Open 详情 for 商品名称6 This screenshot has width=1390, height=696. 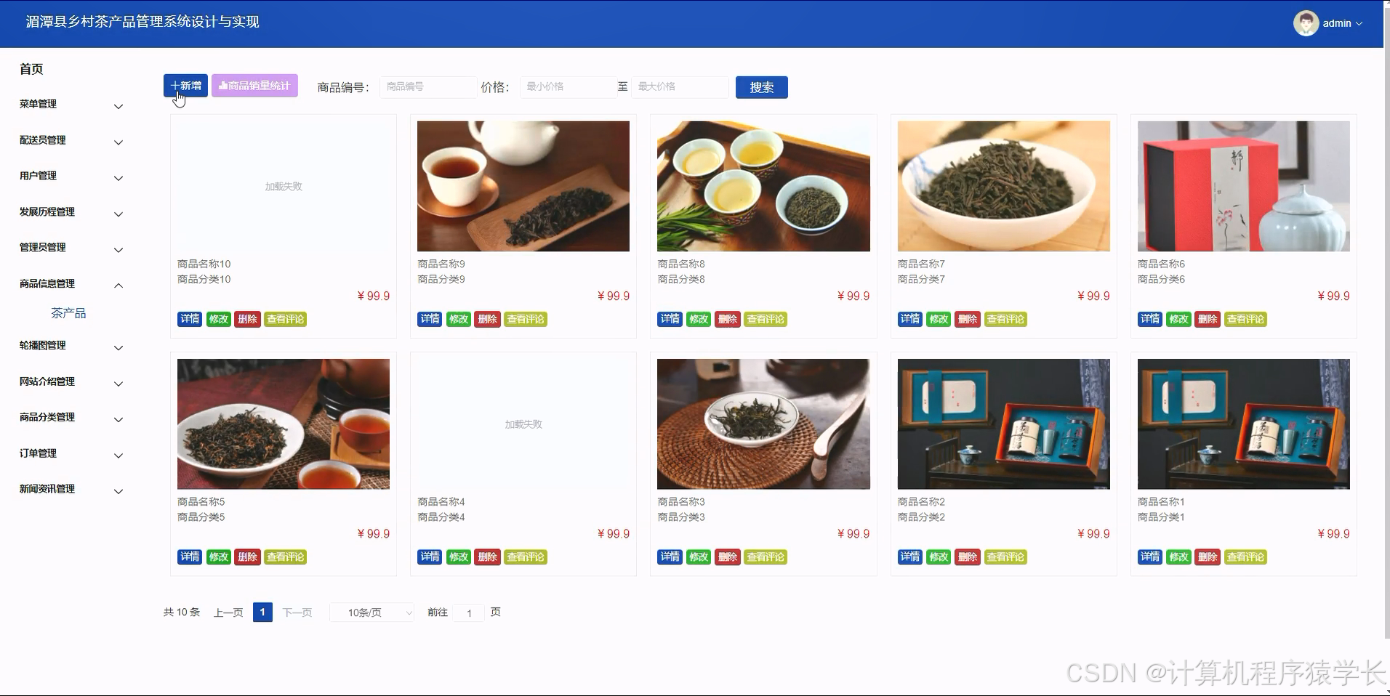pos(1149,318)
